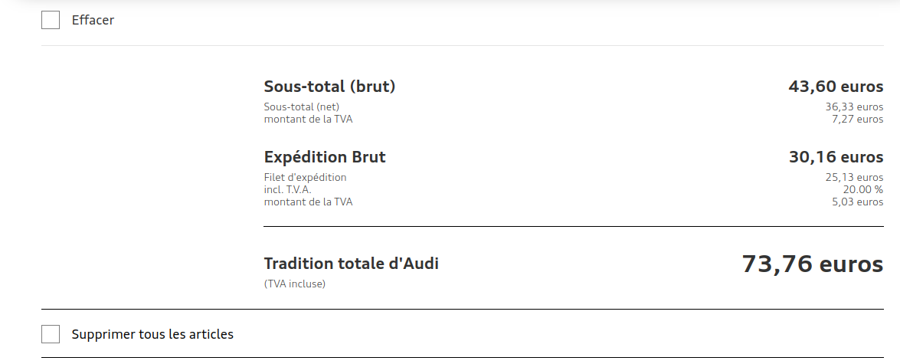The height and width of the screenshot is (364, 900).
Task: Click the Supprimer tous les articles label
Action: 152,334
